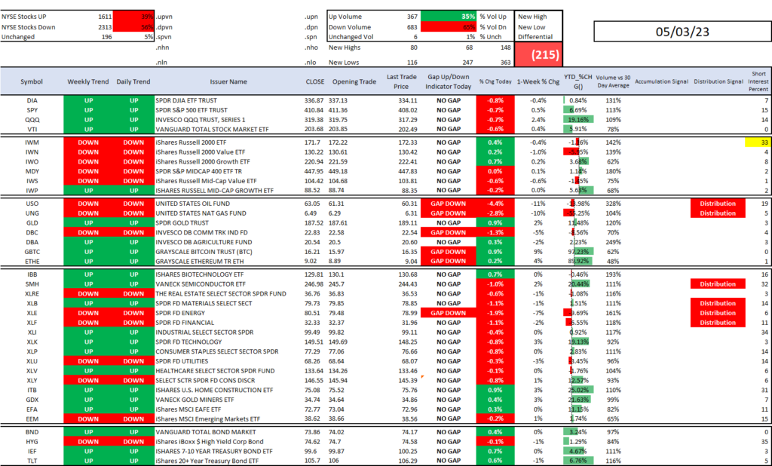Click "SPDR DJIA ETF TRUST" issuer name

(x=186, y=100)
